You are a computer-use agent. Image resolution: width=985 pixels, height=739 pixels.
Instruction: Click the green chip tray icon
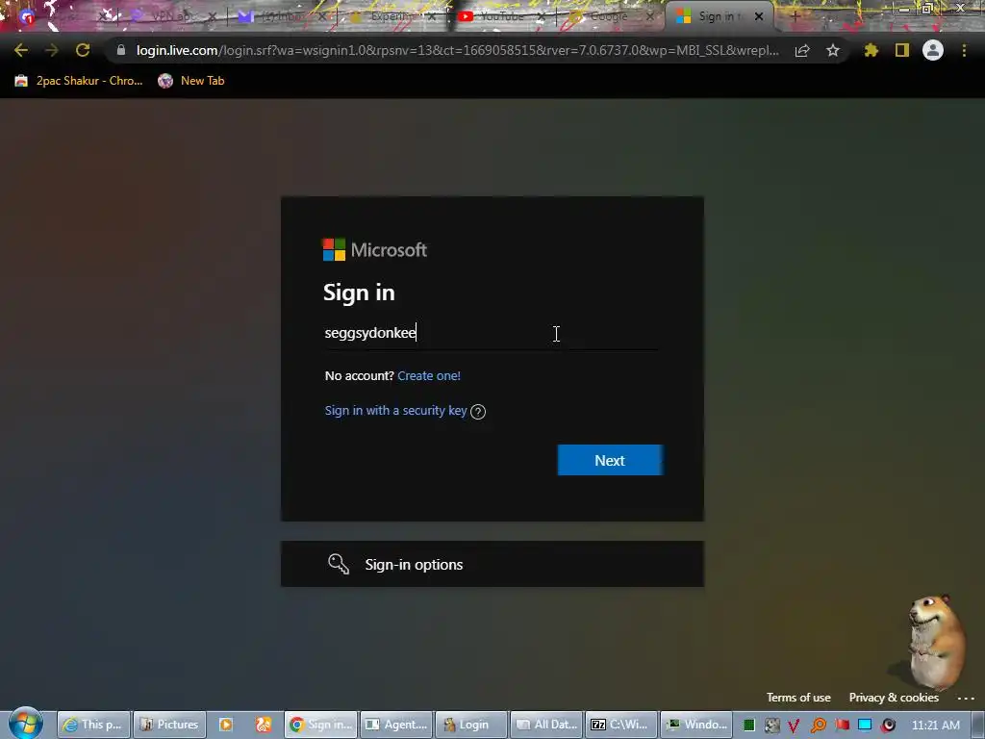point(748,726)
